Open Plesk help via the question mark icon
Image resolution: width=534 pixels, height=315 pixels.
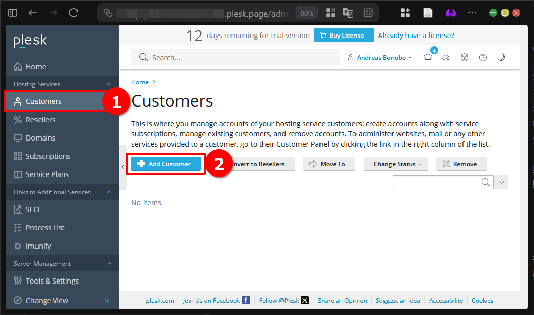483,57
